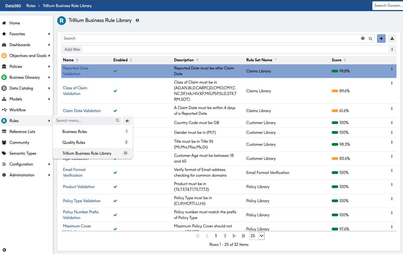Click the Data Catalog D icon
The image size is (403, 254).
pyautogui.click(x=4, y=88)
